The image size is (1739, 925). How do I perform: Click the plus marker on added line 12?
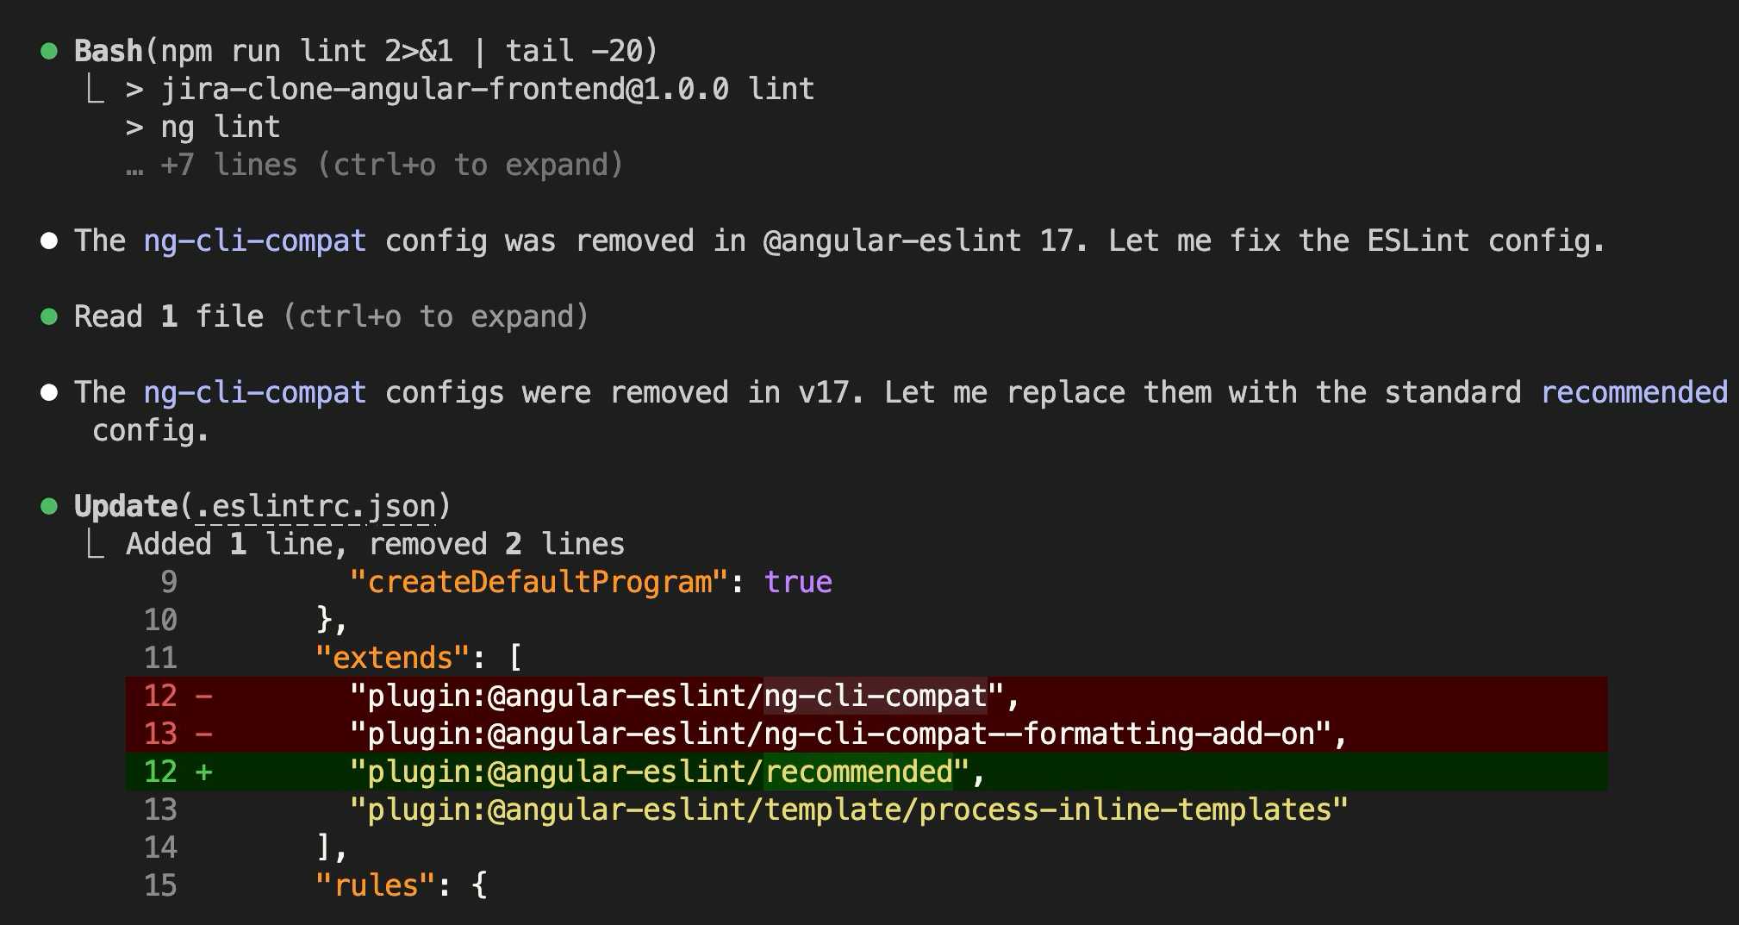(x=204, y=772)
